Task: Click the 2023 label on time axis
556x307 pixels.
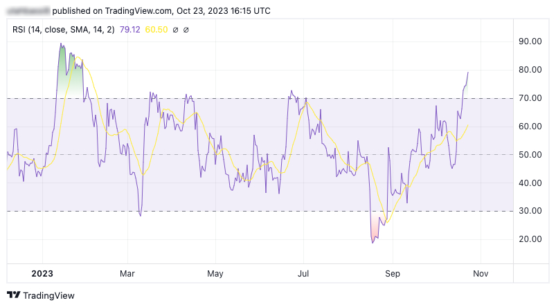Action: point(42,274)
